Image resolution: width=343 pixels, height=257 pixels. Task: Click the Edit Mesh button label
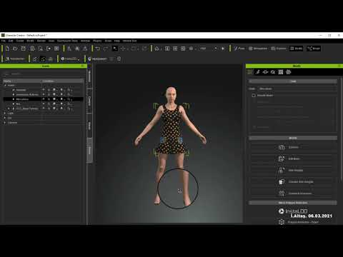pos(294,158)
